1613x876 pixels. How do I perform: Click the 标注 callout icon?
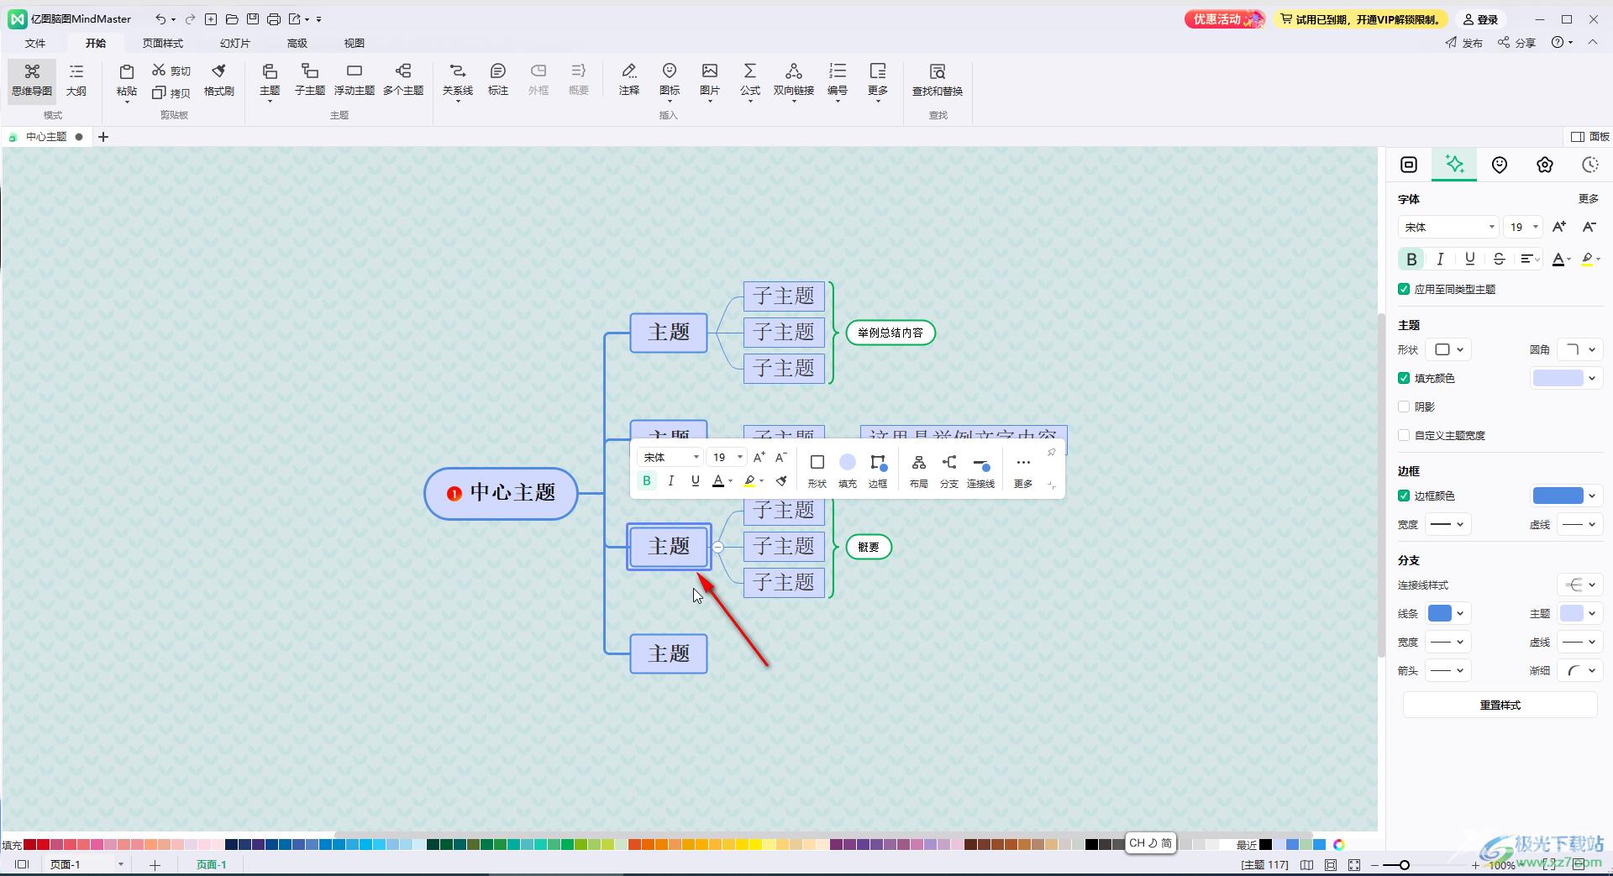pos(498,81)
